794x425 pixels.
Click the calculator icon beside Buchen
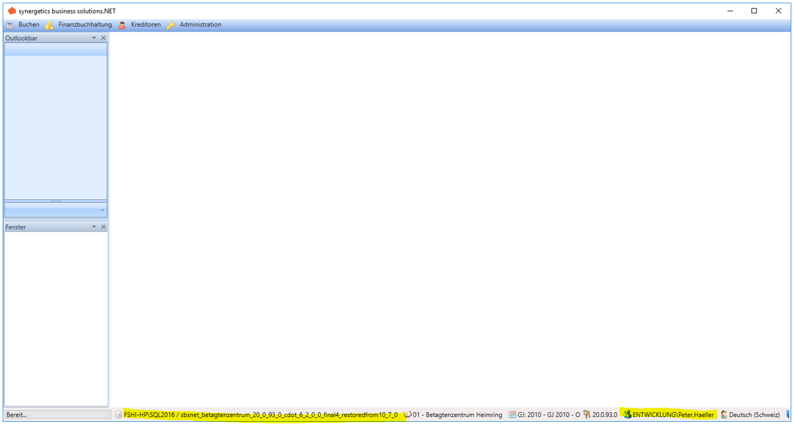tap(10, 25)
